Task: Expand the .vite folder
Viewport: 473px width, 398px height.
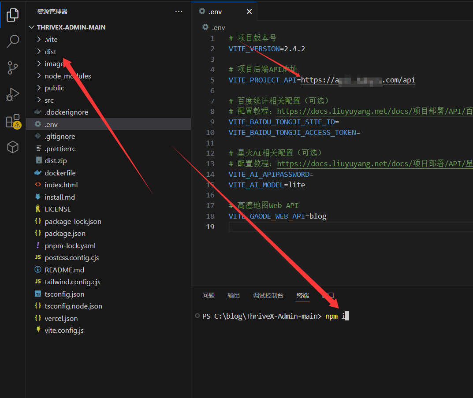Action: tap(39, 39)
